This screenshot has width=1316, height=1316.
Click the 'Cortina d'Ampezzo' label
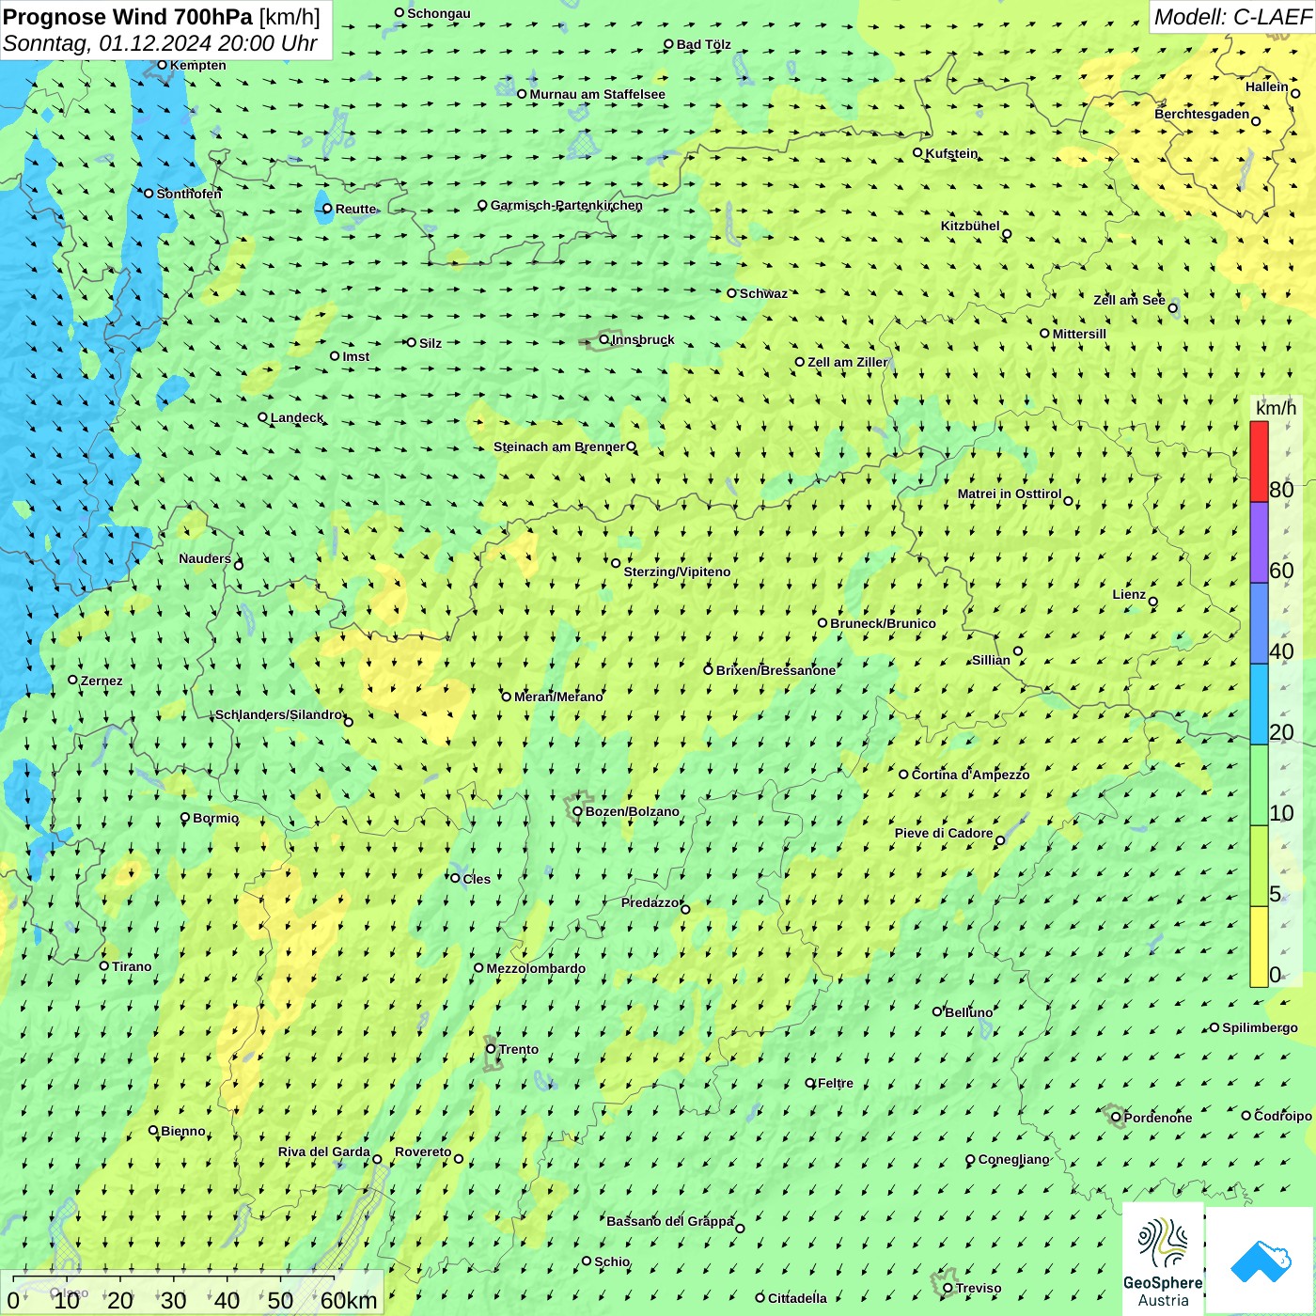970,775
